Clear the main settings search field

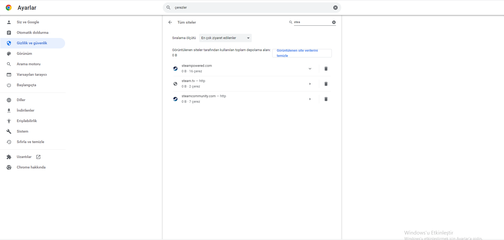[335, 8]
